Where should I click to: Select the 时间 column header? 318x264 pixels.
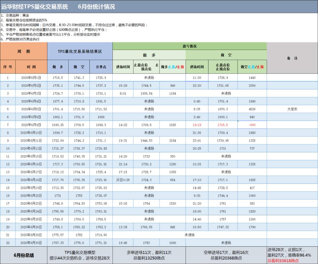click(31, 67)
